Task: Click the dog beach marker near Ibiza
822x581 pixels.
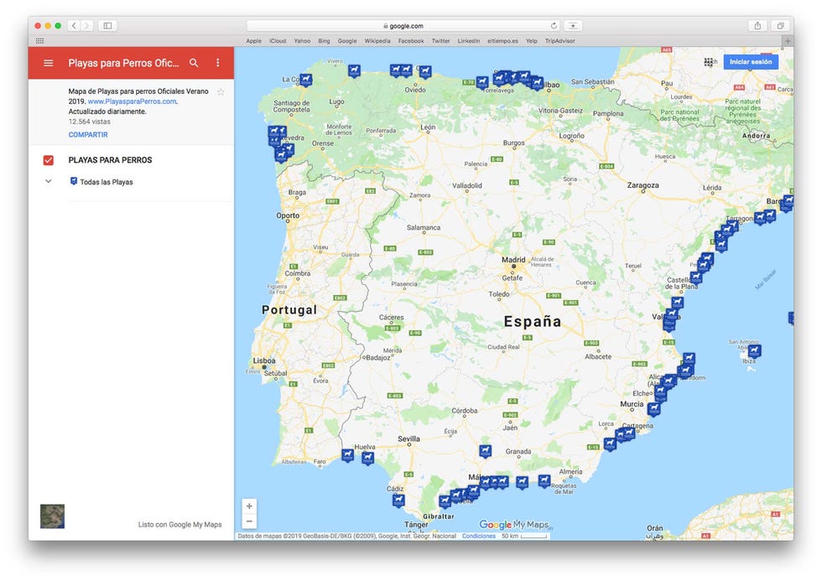Action: click(x=754, y=350)
